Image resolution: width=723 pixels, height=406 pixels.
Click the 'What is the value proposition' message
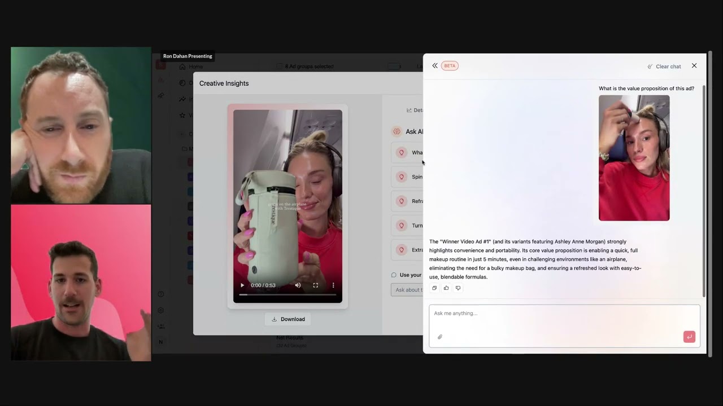646,89
